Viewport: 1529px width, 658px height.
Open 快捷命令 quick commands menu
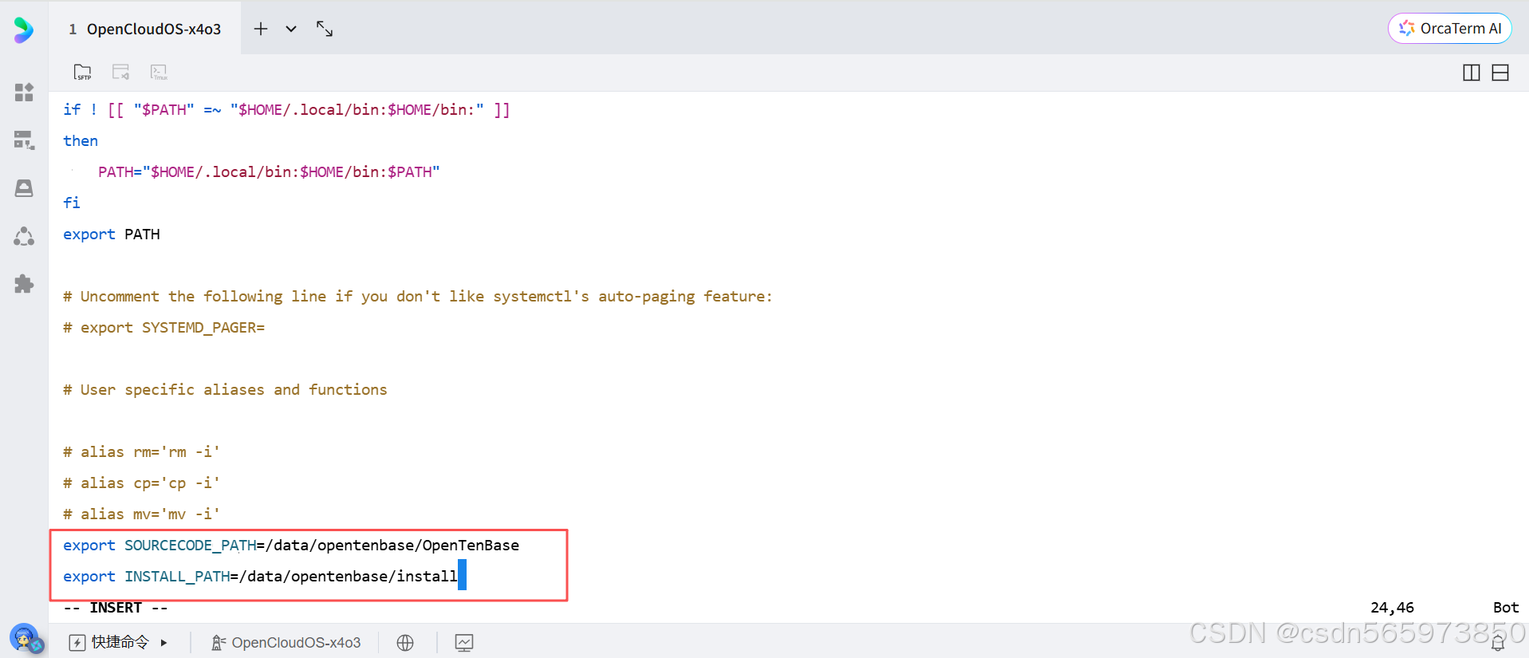[x=118, y=642]
